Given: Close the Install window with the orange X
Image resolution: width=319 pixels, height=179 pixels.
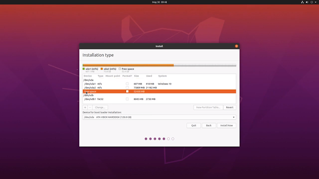Looking at the screenshot, I should tap(236, 46).
